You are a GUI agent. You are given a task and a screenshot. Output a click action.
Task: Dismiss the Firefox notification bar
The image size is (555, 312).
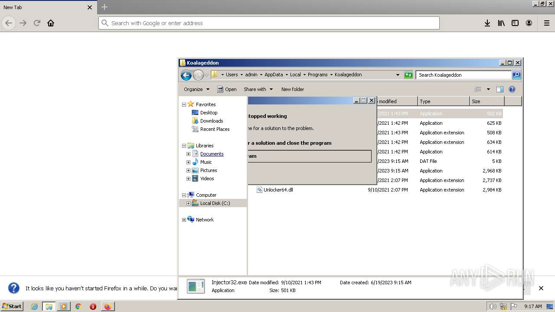[x=541, y=288]
